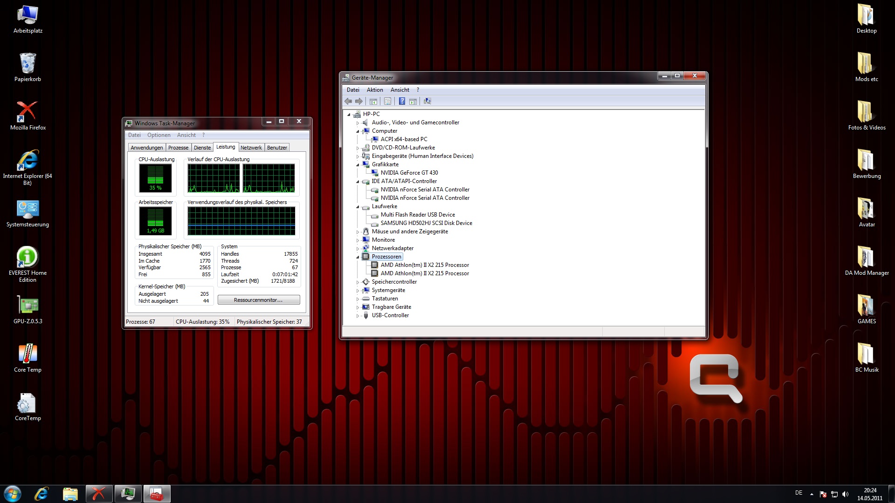Switch to the Prozesse tab

tap(178, 148)
